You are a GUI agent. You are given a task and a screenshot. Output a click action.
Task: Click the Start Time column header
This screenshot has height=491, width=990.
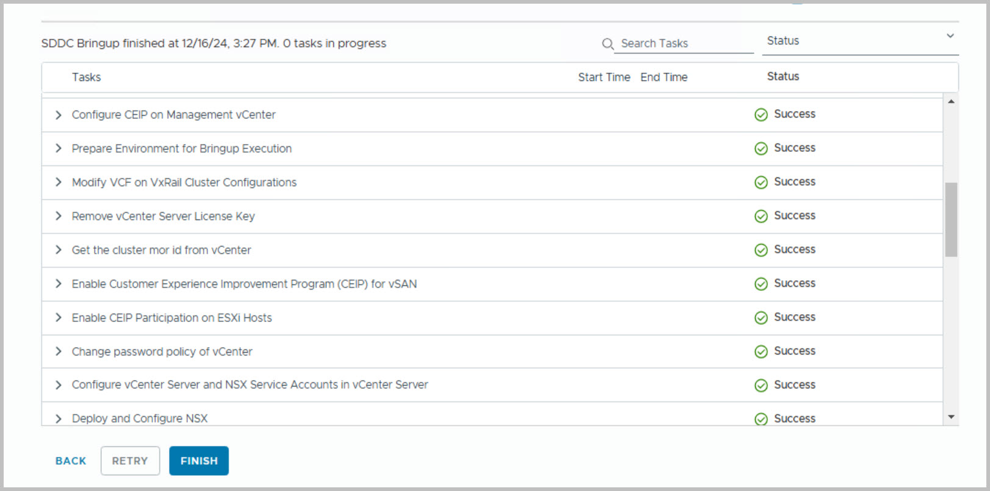604,77
